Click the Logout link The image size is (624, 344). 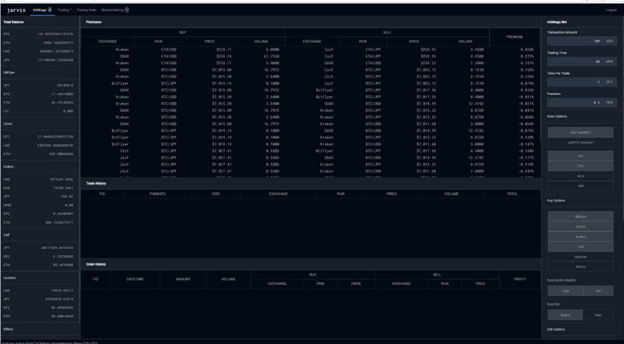click(611, 10)
